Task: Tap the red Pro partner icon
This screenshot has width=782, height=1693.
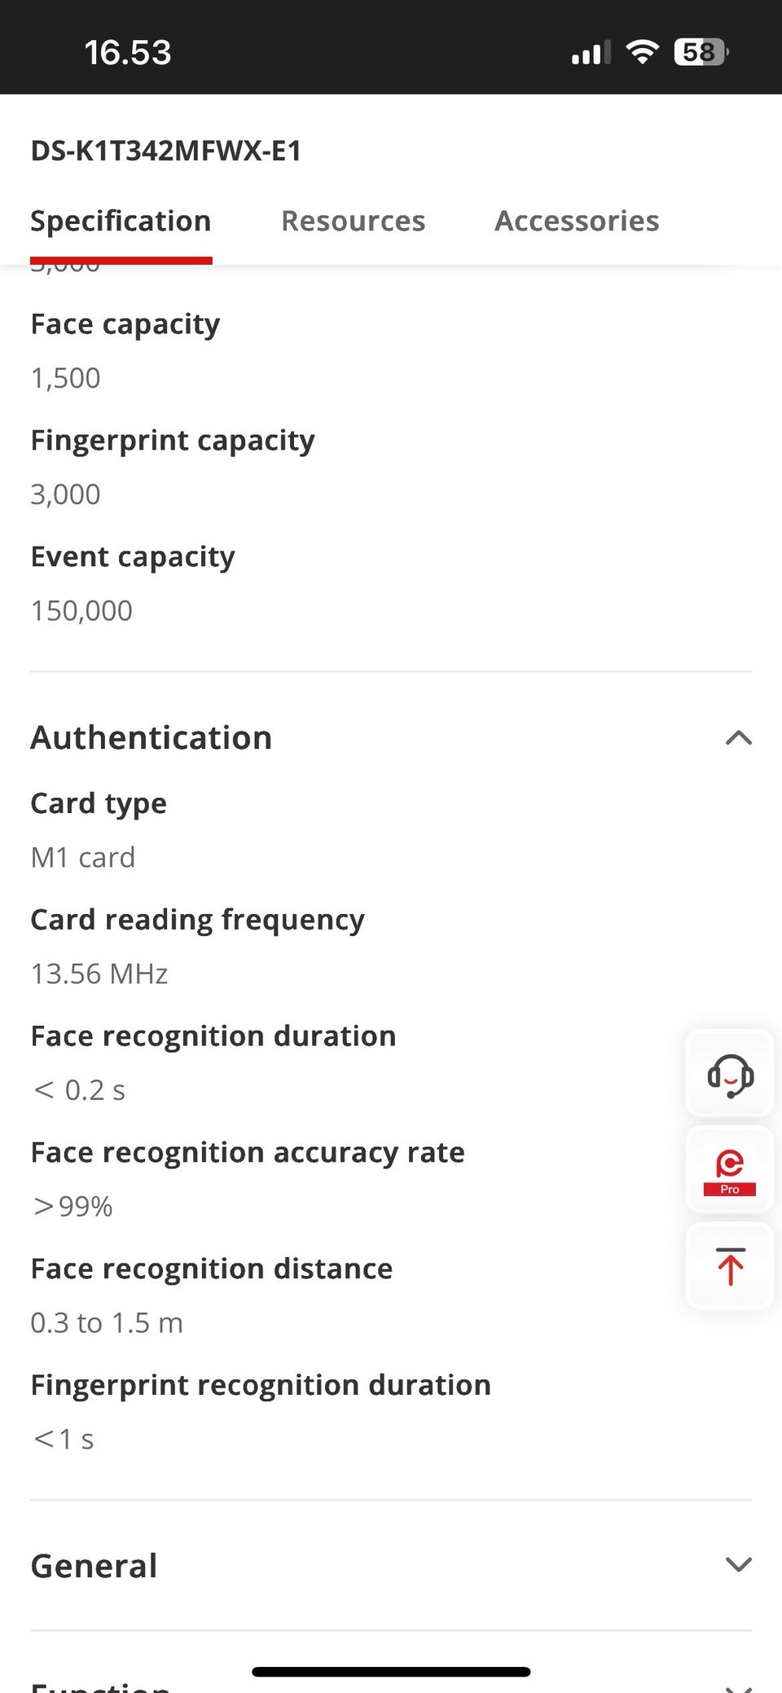Action: (x=730, y=1171)
